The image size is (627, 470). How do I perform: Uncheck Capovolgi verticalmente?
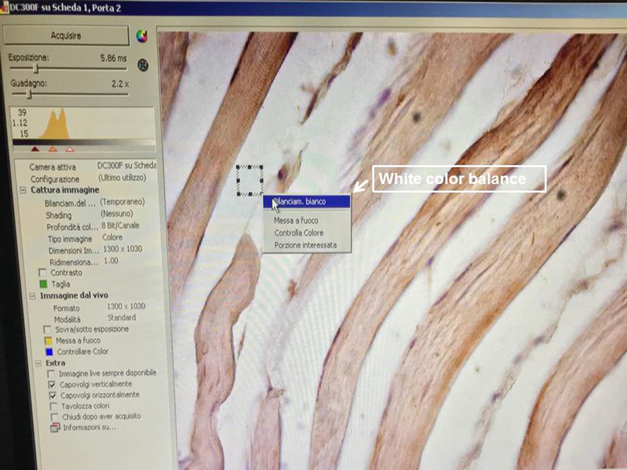pyautogui.click(x=52, y=384)
